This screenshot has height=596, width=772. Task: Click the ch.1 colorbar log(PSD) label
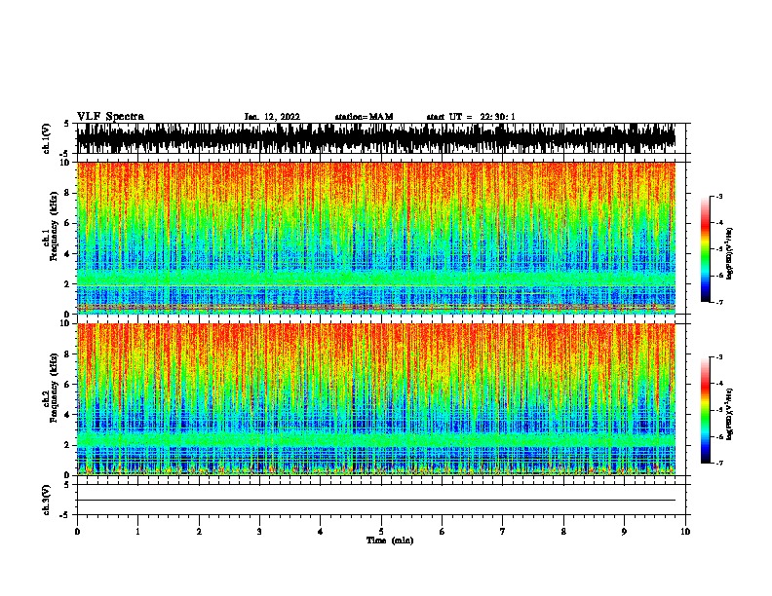[730, 254]
